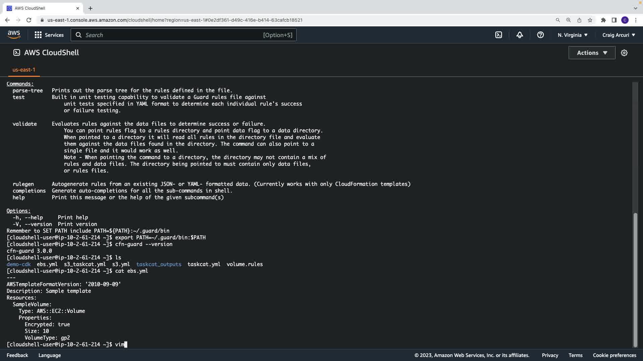This screenshot has height=361, width=643.
Task: Toggle browser side panel icon
Action: point(614,20)
